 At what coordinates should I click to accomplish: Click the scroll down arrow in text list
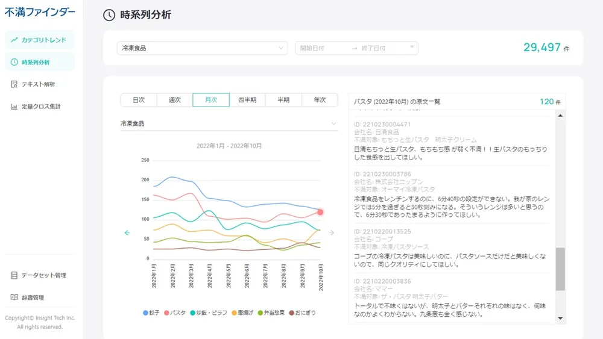coord(560,319)
